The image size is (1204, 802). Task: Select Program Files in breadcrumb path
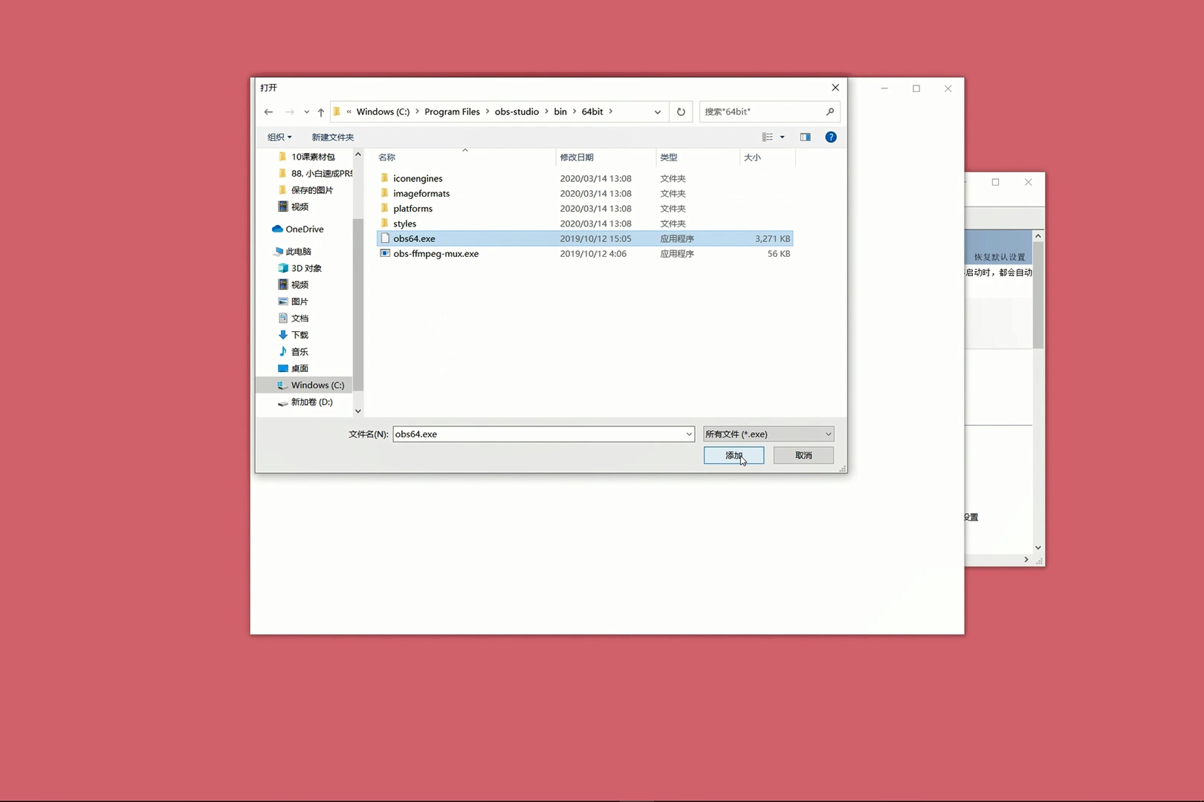click(452, 112)
